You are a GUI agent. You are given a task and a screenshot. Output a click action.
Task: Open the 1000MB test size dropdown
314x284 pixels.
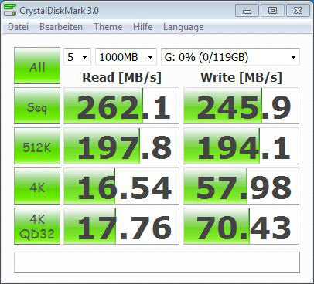pyautogui.click(x=126, y=57)
